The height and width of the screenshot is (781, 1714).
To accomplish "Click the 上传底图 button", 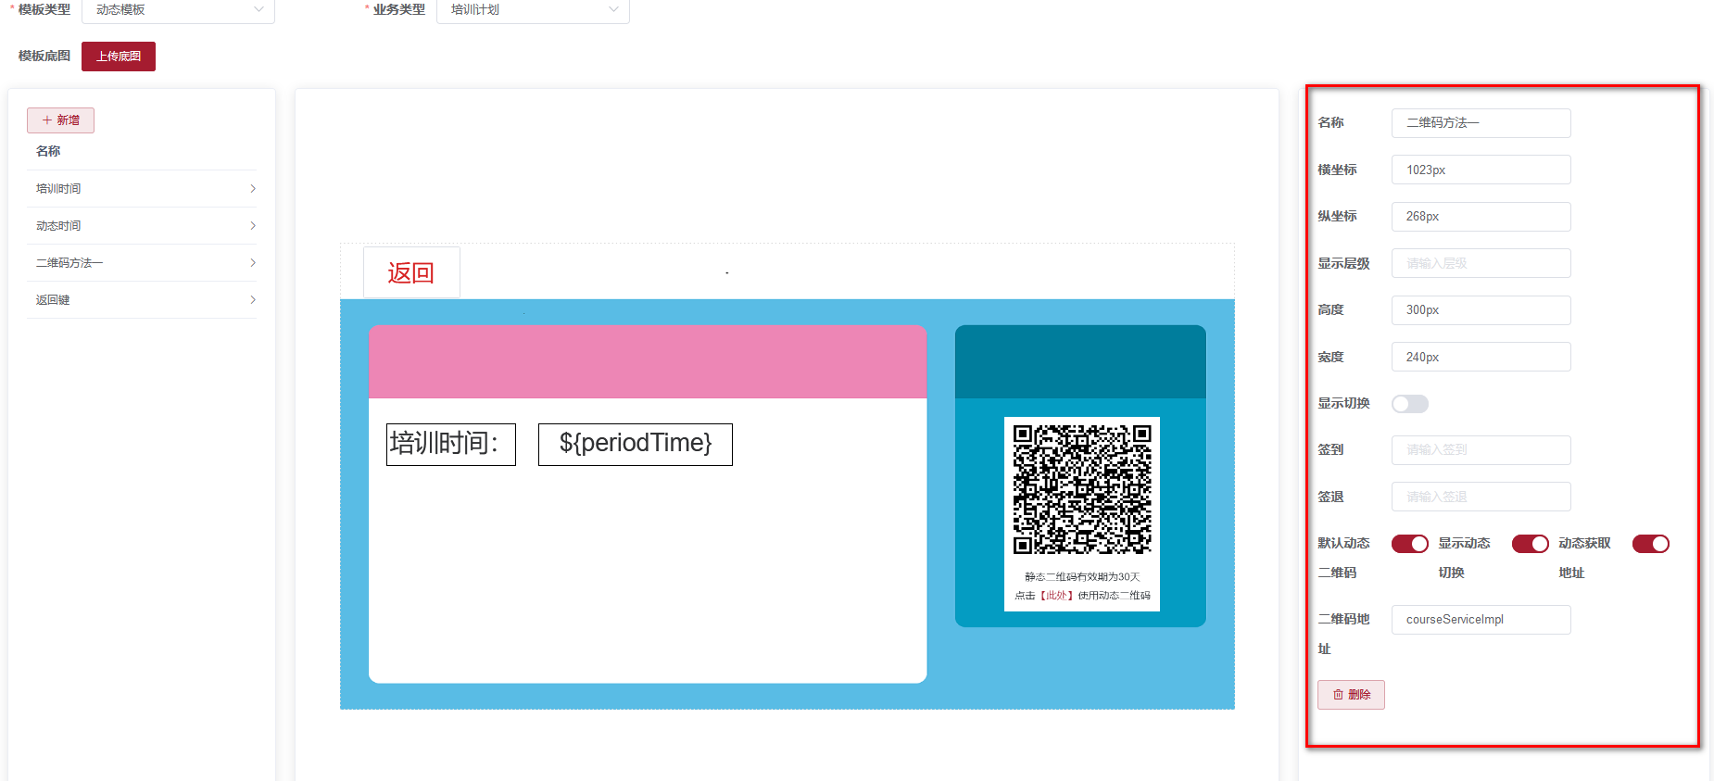I will (119, 57).
